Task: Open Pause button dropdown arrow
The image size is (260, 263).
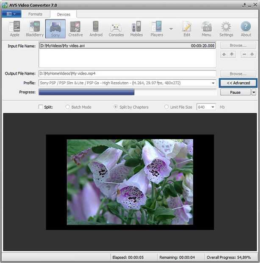Action: (x=254, y=92)
